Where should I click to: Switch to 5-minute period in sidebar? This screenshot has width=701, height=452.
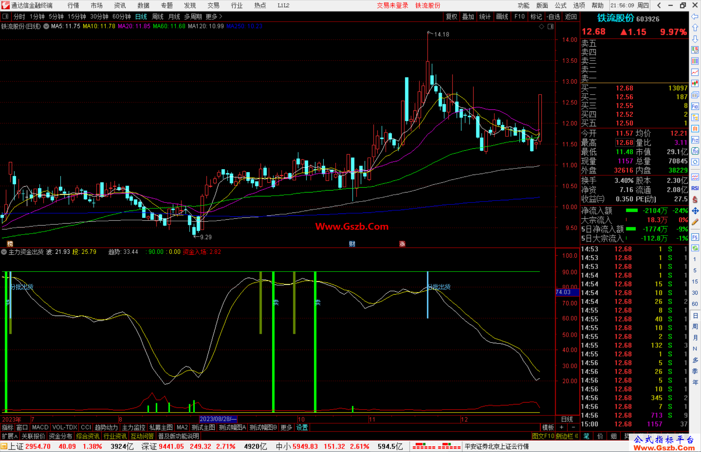695,270
